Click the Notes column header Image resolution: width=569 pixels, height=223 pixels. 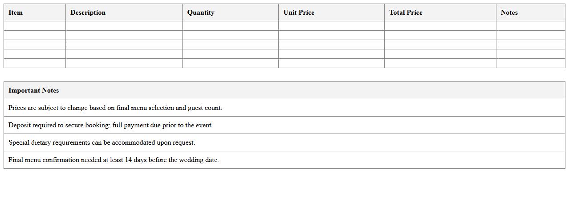coord(509,12)
